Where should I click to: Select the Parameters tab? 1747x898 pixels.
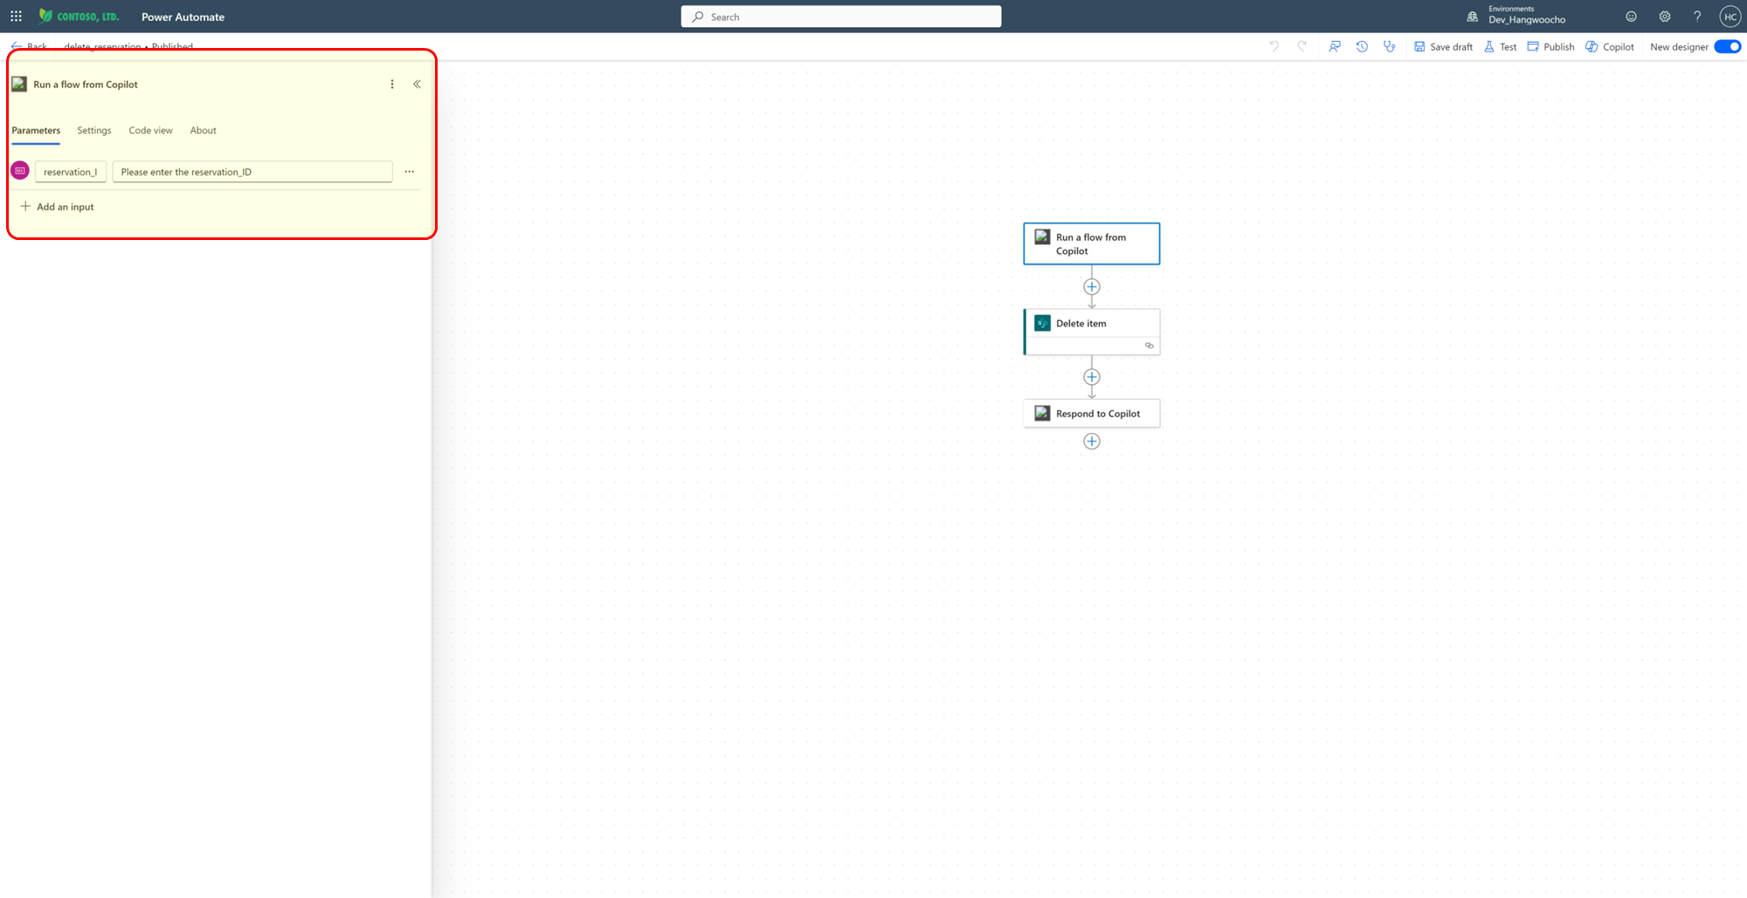click(x=36, y=130)
